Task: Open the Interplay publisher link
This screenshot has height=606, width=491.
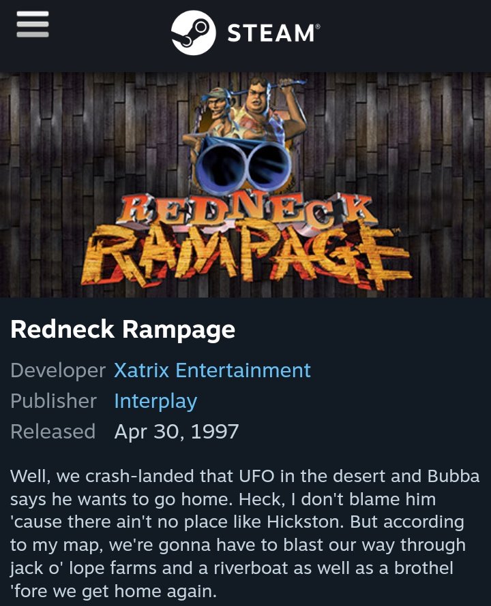Action: [155, 401]
